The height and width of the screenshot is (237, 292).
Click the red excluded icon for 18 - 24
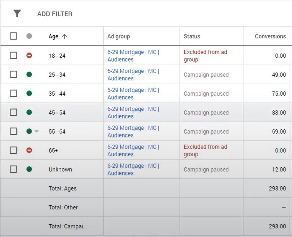(x=29, y=56)
